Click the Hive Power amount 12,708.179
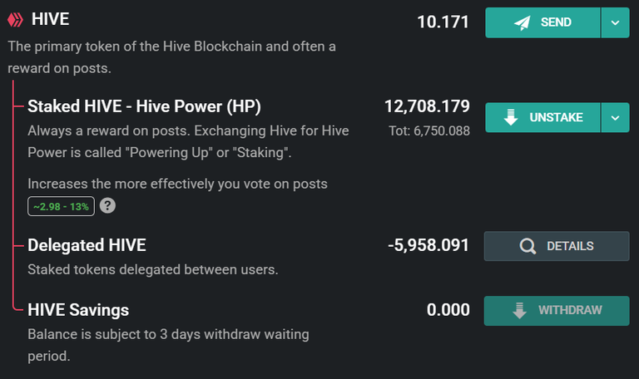The image size is (639, 379). coord(427,106)
